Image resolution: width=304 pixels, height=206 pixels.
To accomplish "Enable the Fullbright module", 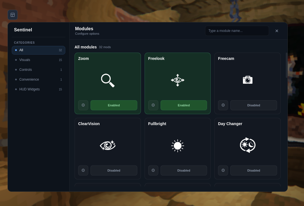I will [184, 170].
